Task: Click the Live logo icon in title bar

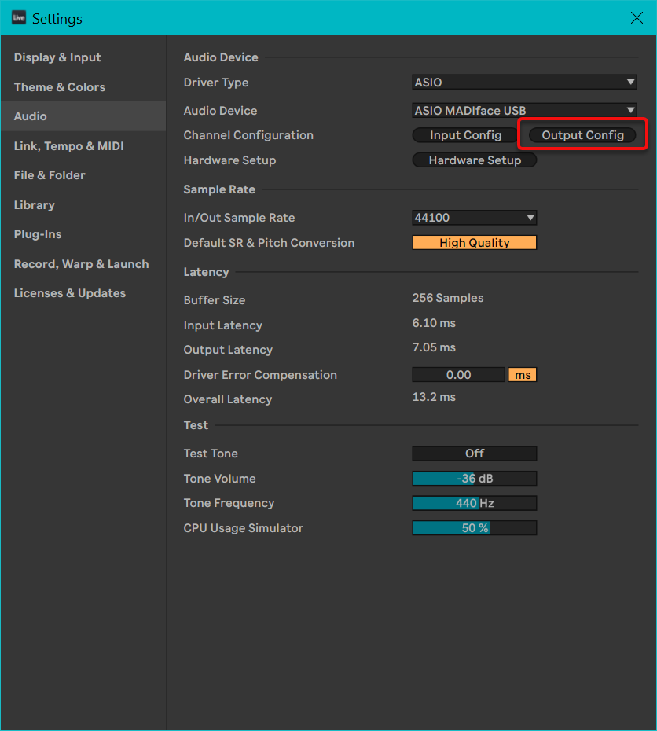Action: point(19,18)
